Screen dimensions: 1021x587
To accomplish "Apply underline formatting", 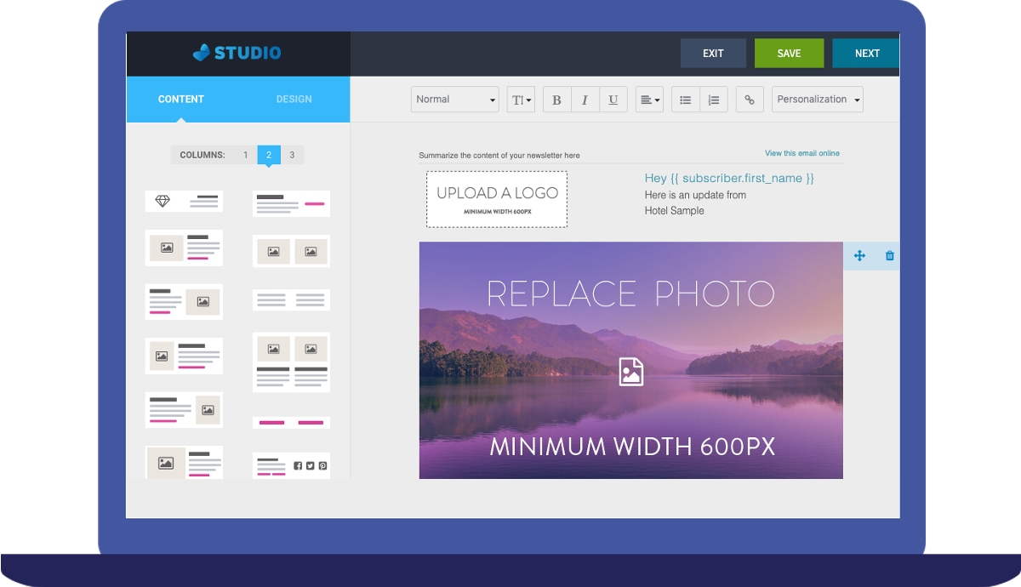I will pos(613,100).
